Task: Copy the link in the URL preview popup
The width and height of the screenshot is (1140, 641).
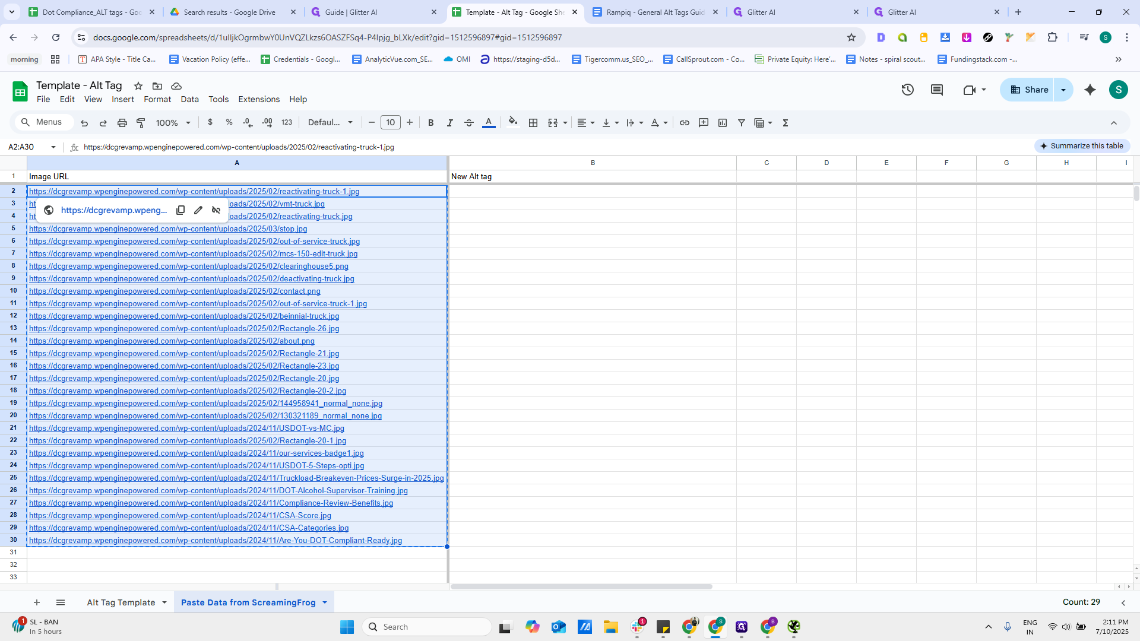Action: point(180,210)
